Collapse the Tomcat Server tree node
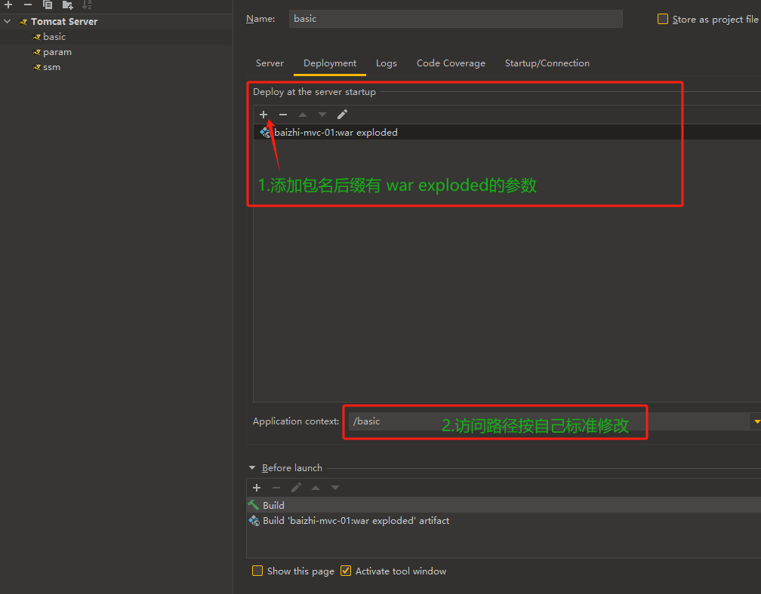761x594 pixels. (8, 22)
